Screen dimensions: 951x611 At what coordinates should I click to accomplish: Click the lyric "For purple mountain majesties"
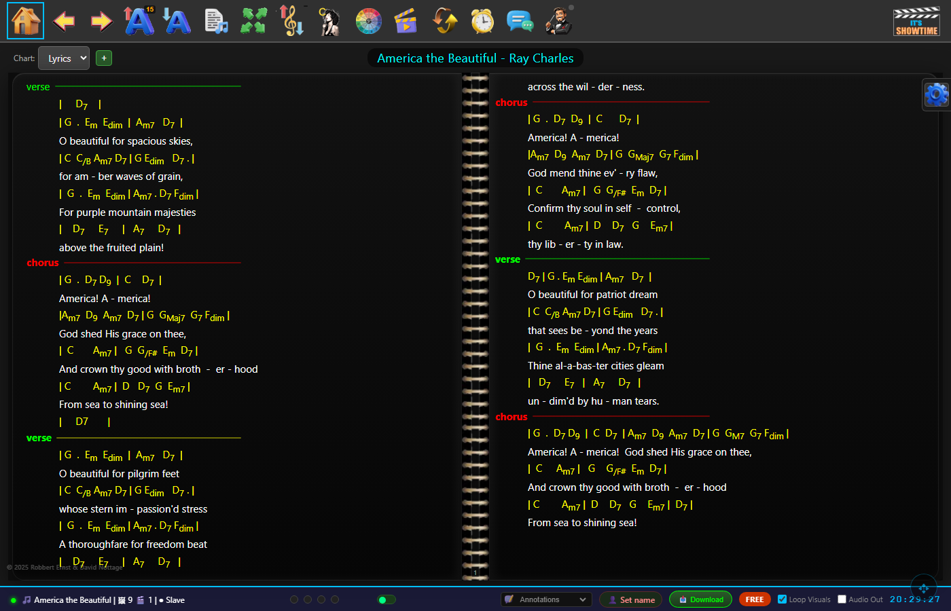pyautogui.click(x=128, y=212)
